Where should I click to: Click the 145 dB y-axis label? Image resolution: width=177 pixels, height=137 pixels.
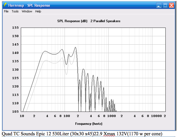[15, 44]
